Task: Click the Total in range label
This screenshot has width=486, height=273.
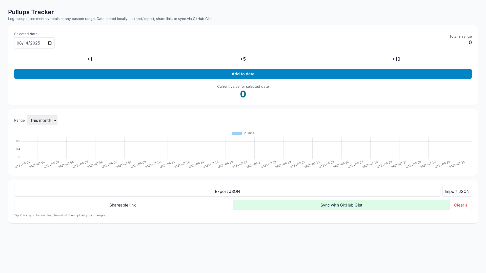Action: [x=460, y=36]
